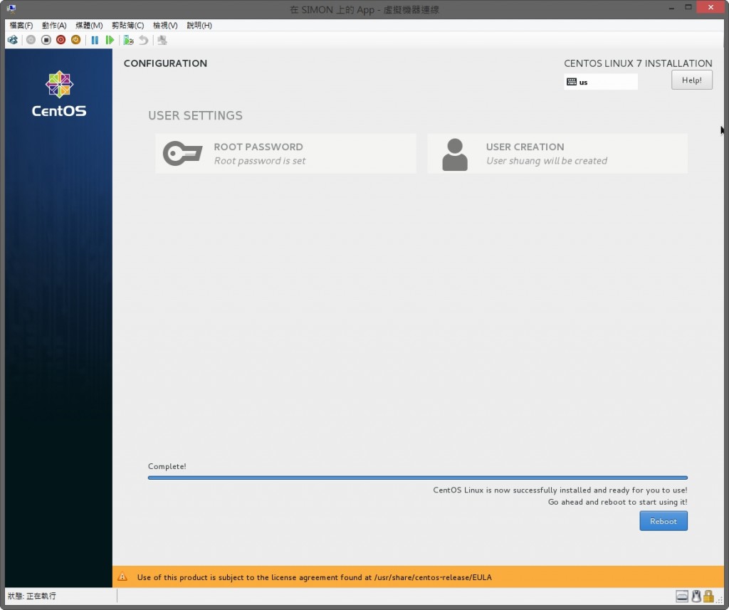Create a checkpoint with the snapshot icon
This screenshot has width=729, height=610.
[x=128, y=40]
